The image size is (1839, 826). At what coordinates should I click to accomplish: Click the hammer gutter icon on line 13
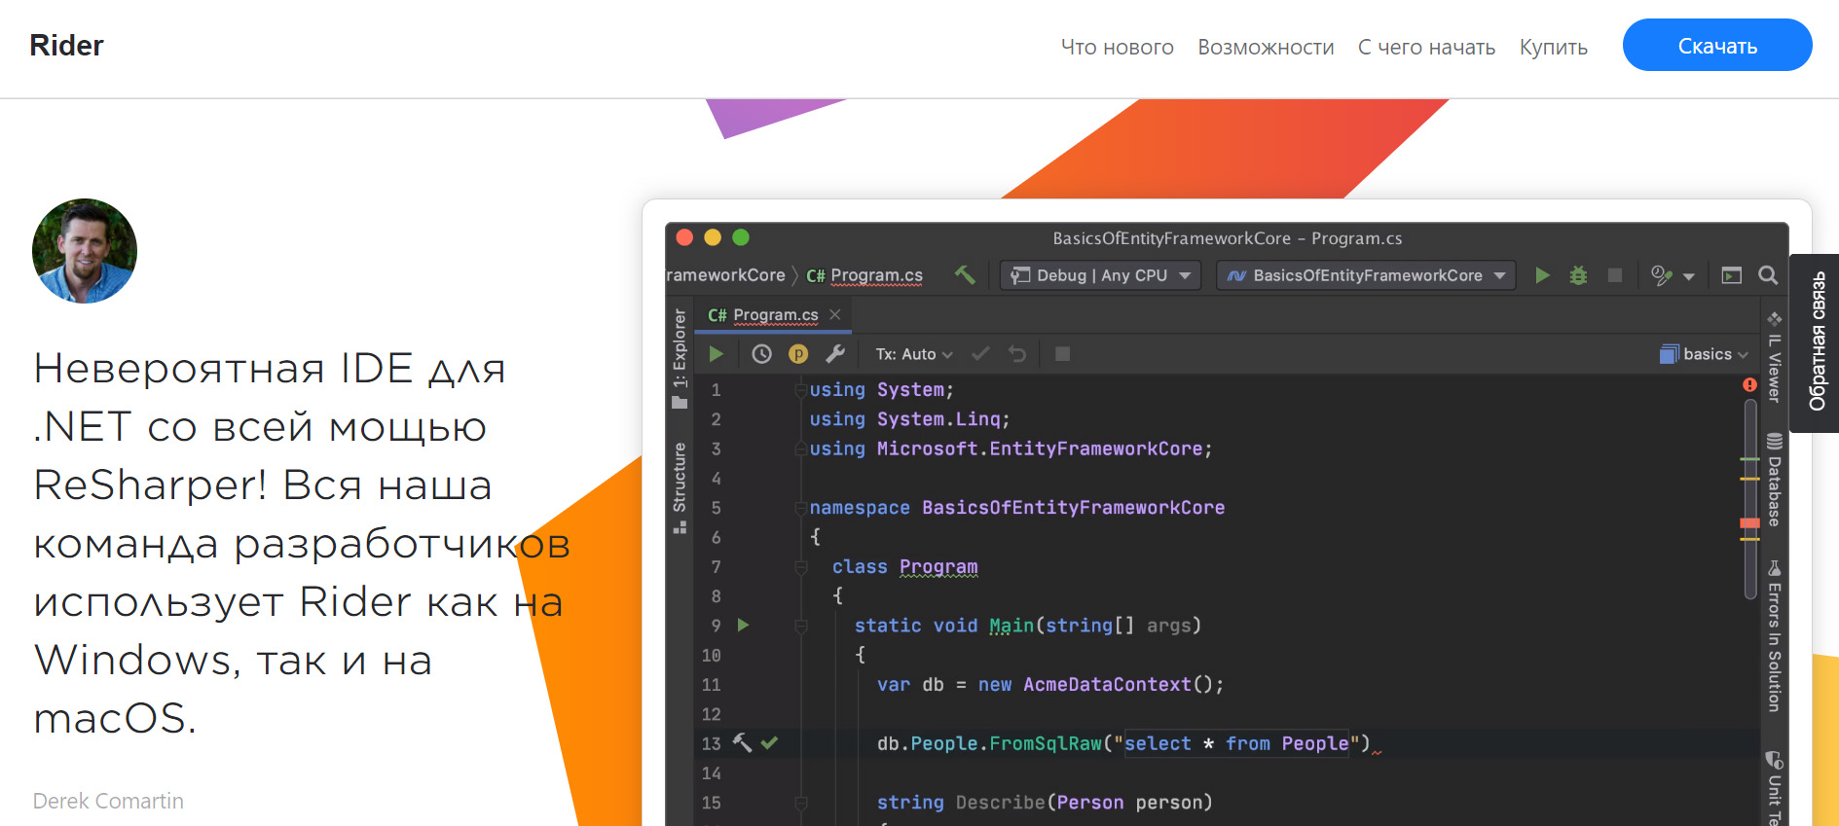point(742,743)
